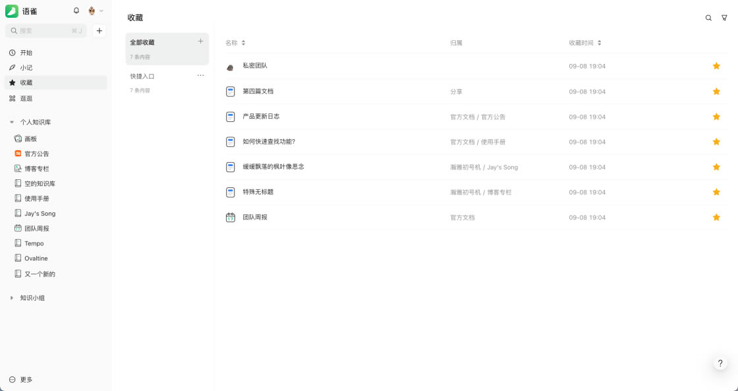The height and width of the screenshot is (391, 738).
Task: Unstar the 私密团队 favorite
Action: (x=716, y=66)
